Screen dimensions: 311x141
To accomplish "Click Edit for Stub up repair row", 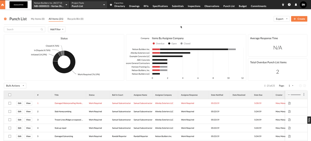I will 19,128.
